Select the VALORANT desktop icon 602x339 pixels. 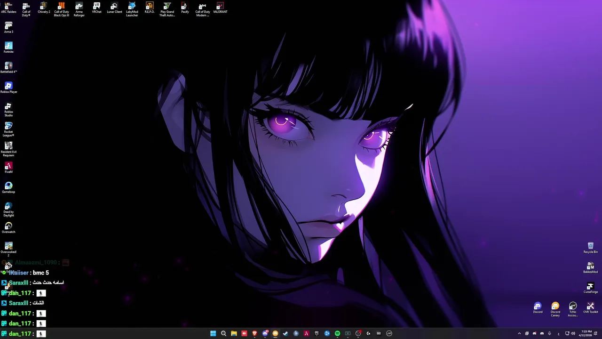click(x=220, y=8)
